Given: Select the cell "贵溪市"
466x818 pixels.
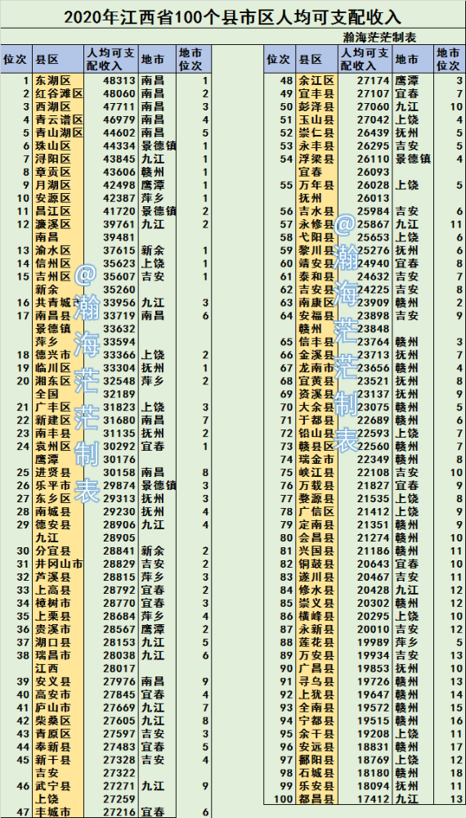Looking at the screenshot, I should pyautogui.click(x=52, y=629).
